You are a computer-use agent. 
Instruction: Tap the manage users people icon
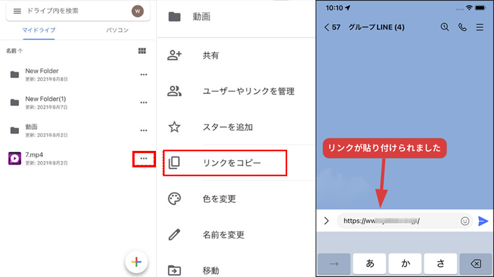174,91
